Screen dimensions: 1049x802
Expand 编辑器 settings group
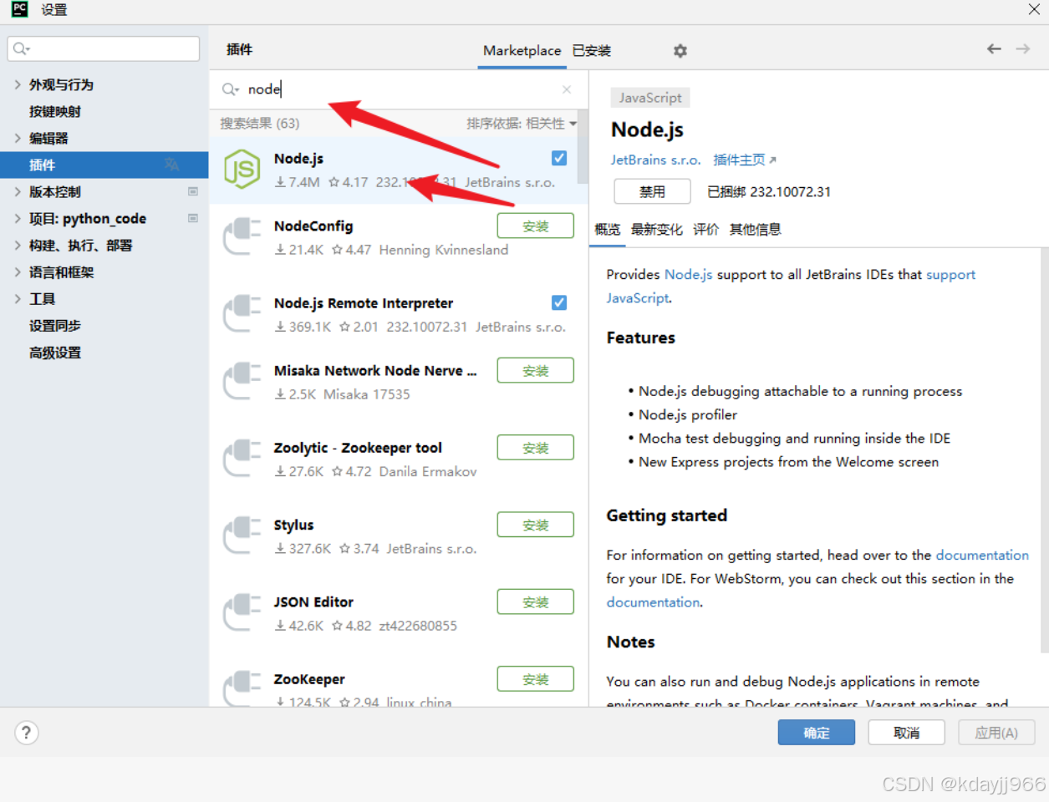[18, 138]
